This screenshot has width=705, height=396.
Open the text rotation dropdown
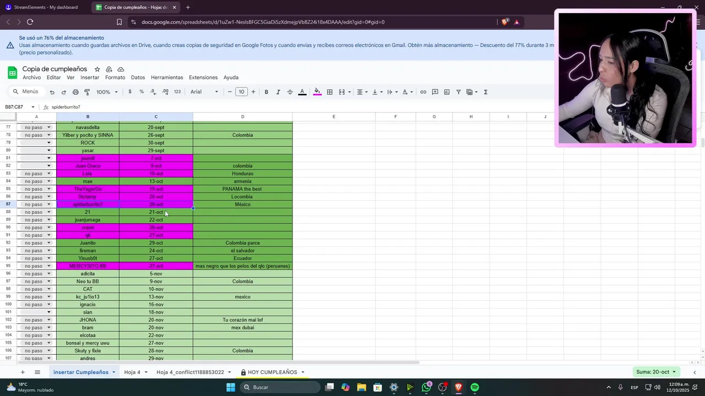tap(408, 92)
